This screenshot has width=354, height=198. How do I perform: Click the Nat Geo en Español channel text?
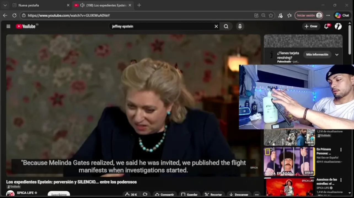(327, 158)
